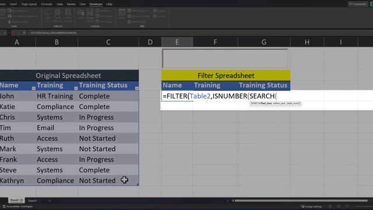373x210 pixels.
Task: Open XML Map Properties
Action: pos(138,10)
